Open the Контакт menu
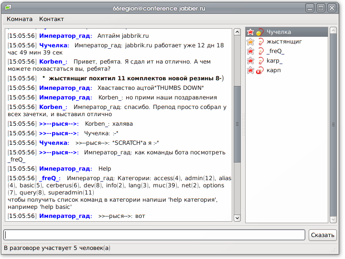 52,19
